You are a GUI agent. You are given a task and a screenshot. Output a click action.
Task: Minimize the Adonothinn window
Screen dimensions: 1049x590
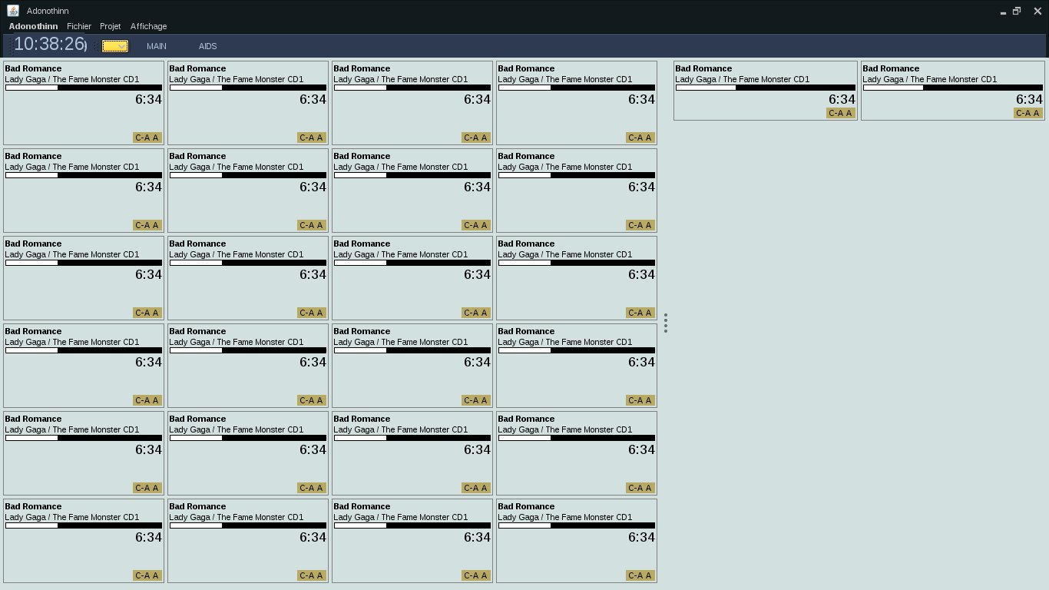(1003, 12)
